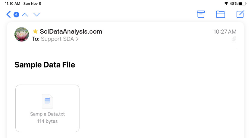Tap sender name SciDataAnalysis.com
This screenshot has width=251, height=138.
click(71, 31)
